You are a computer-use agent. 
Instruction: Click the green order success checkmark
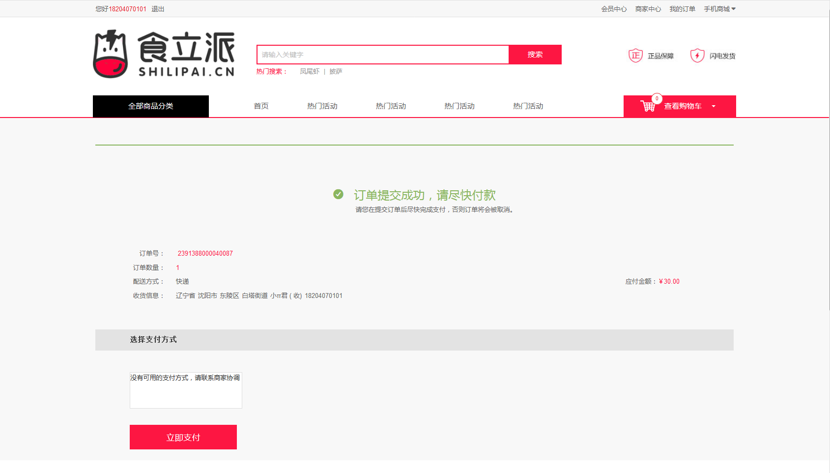pos(338,194)
